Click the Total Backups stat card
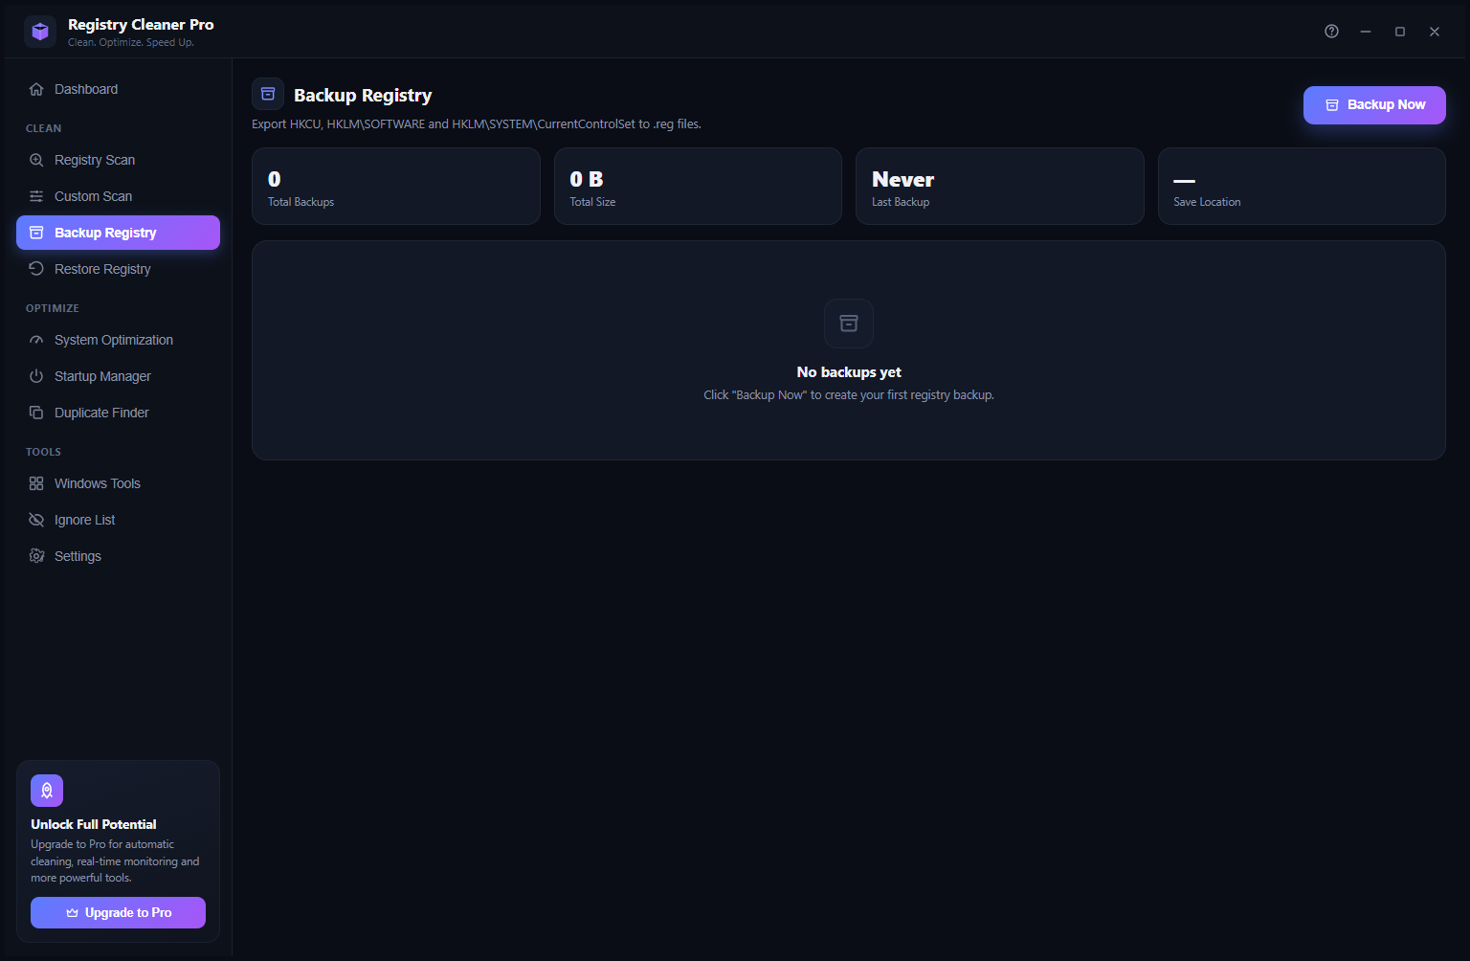Viewport: 1470px width, 961px height. pyautogui.click(x=396, y=187)
